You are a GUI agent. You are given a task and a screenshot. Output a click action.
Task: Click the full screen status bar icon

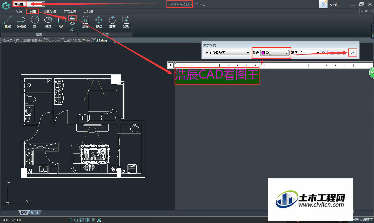coord(99,220)
